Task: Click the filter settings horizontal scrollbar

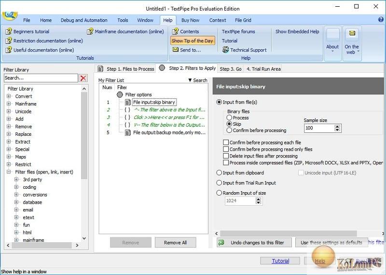Action: (x=288, y=234)
